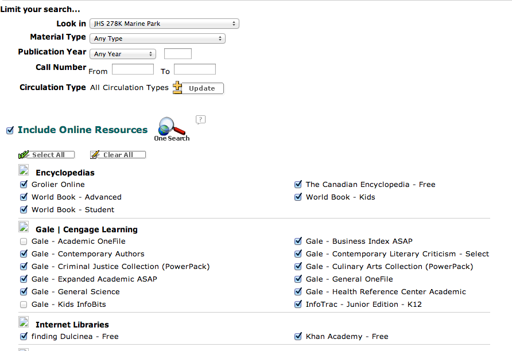Click the Gale Cengage Learning category icon

[x=24, y=227]
